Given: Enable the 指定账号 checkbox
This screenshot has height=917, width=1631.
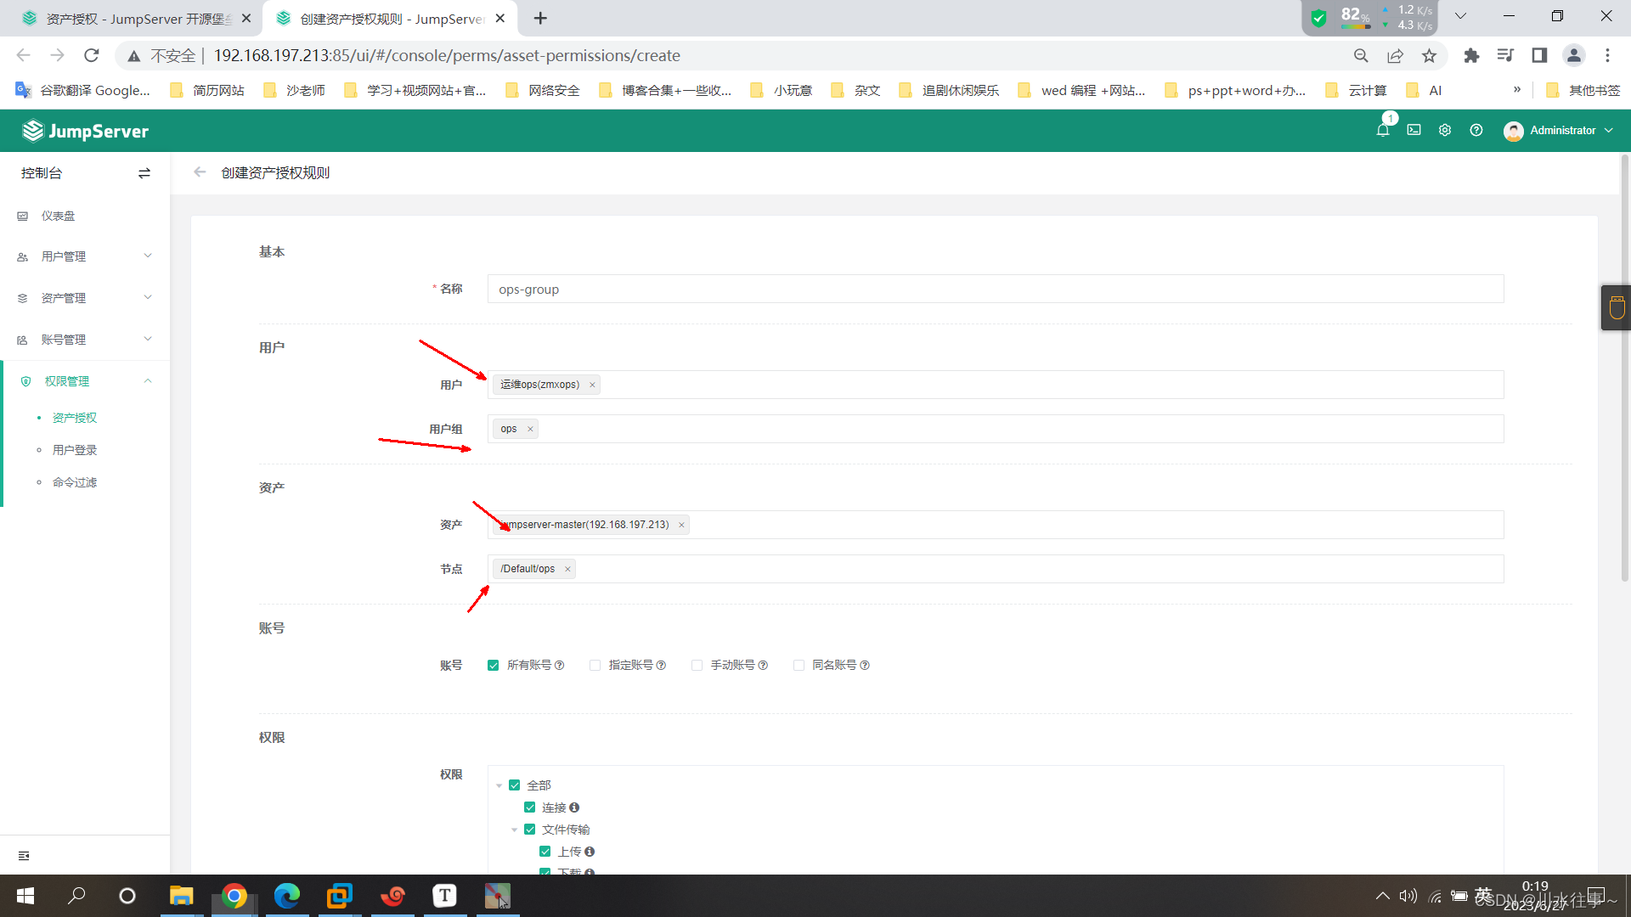Looking at the screenshot, I should click(x=595, y=666).
